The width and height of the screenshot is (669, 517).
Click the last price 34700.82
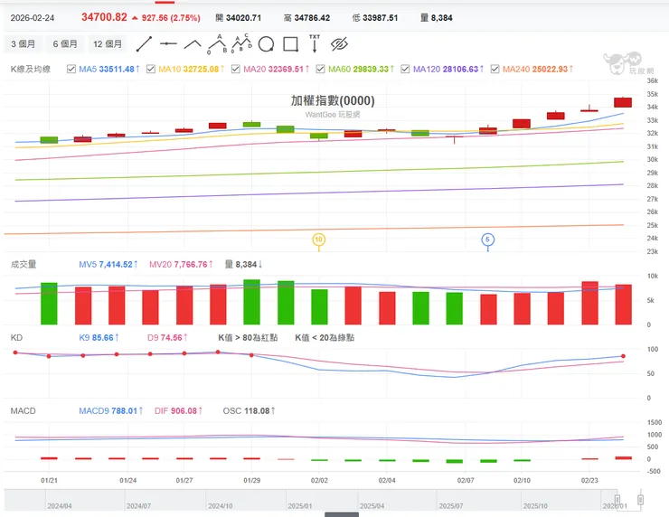pyautogui.click(x=105, y=17)
